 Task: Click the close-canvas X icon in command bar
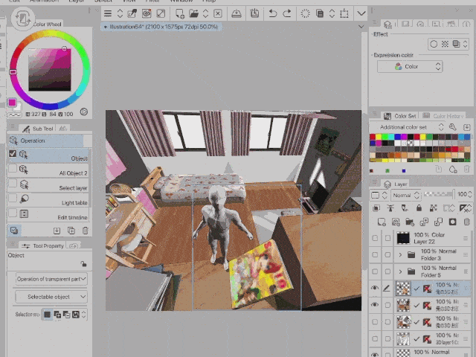218,13
